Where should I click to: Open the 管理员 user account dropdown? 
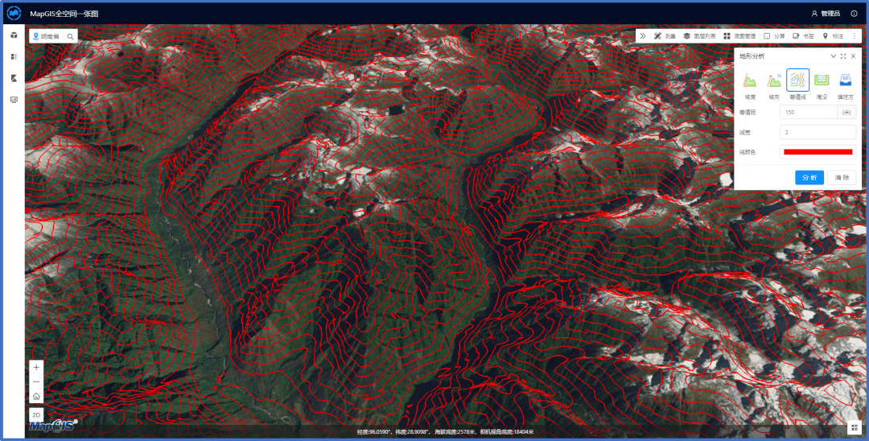point(826,13)
